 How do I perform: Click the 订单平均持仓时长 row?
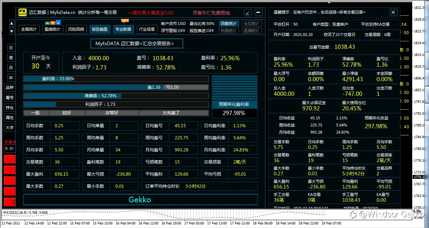point(199,186)
